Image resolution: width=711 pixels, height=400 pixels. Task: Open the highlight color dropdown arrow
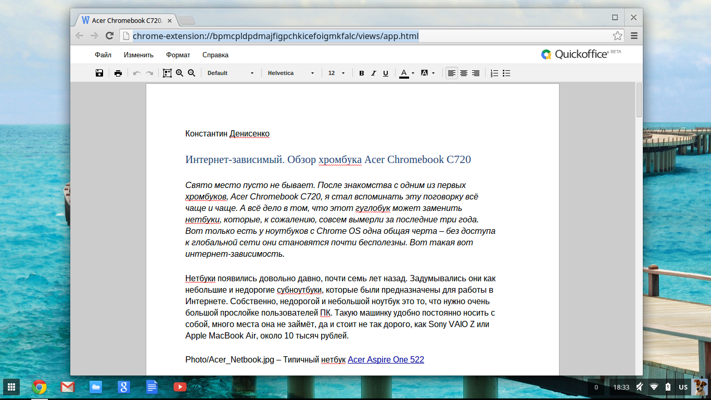tap(433, 73)
